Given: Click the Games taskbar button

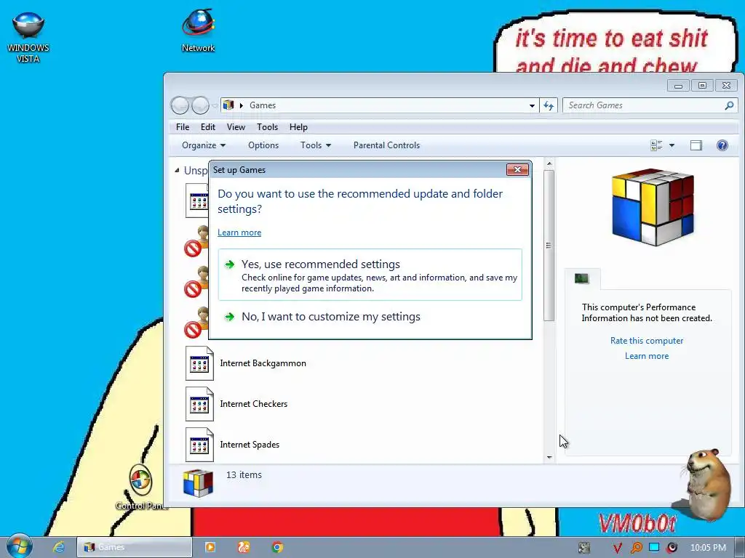Looking at the screenshot, I should [135, 547].
